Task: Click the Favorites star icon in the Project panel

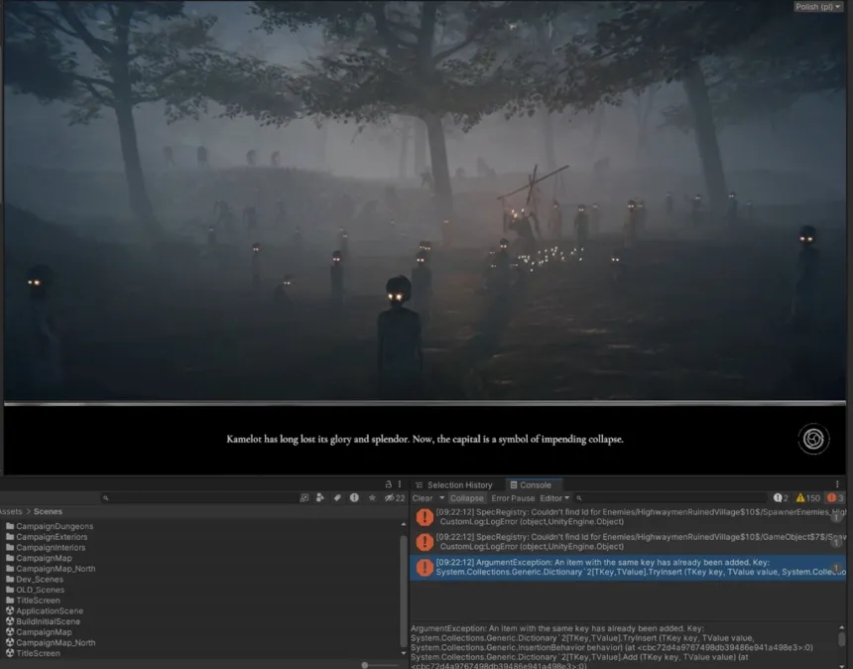Action: (372, 497)
